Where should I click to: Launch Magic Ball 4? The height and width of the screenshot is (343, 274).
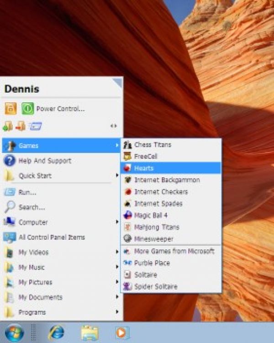coord(171,215)
